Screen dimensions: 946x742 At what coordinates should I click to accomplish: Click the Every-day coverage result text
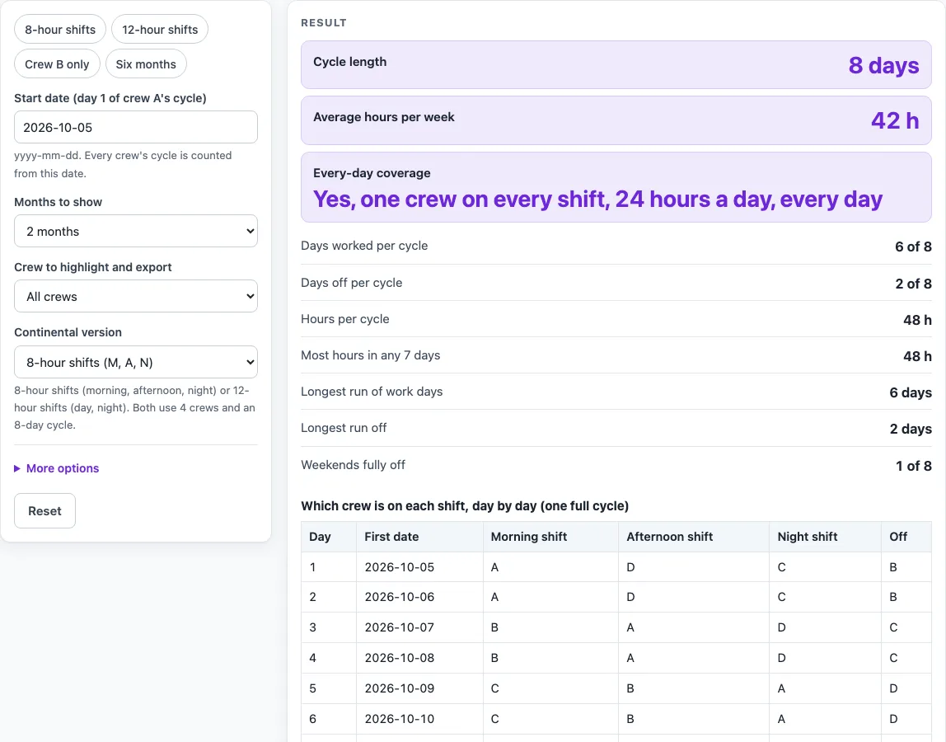pyautogui.click(x=598, y=200)
